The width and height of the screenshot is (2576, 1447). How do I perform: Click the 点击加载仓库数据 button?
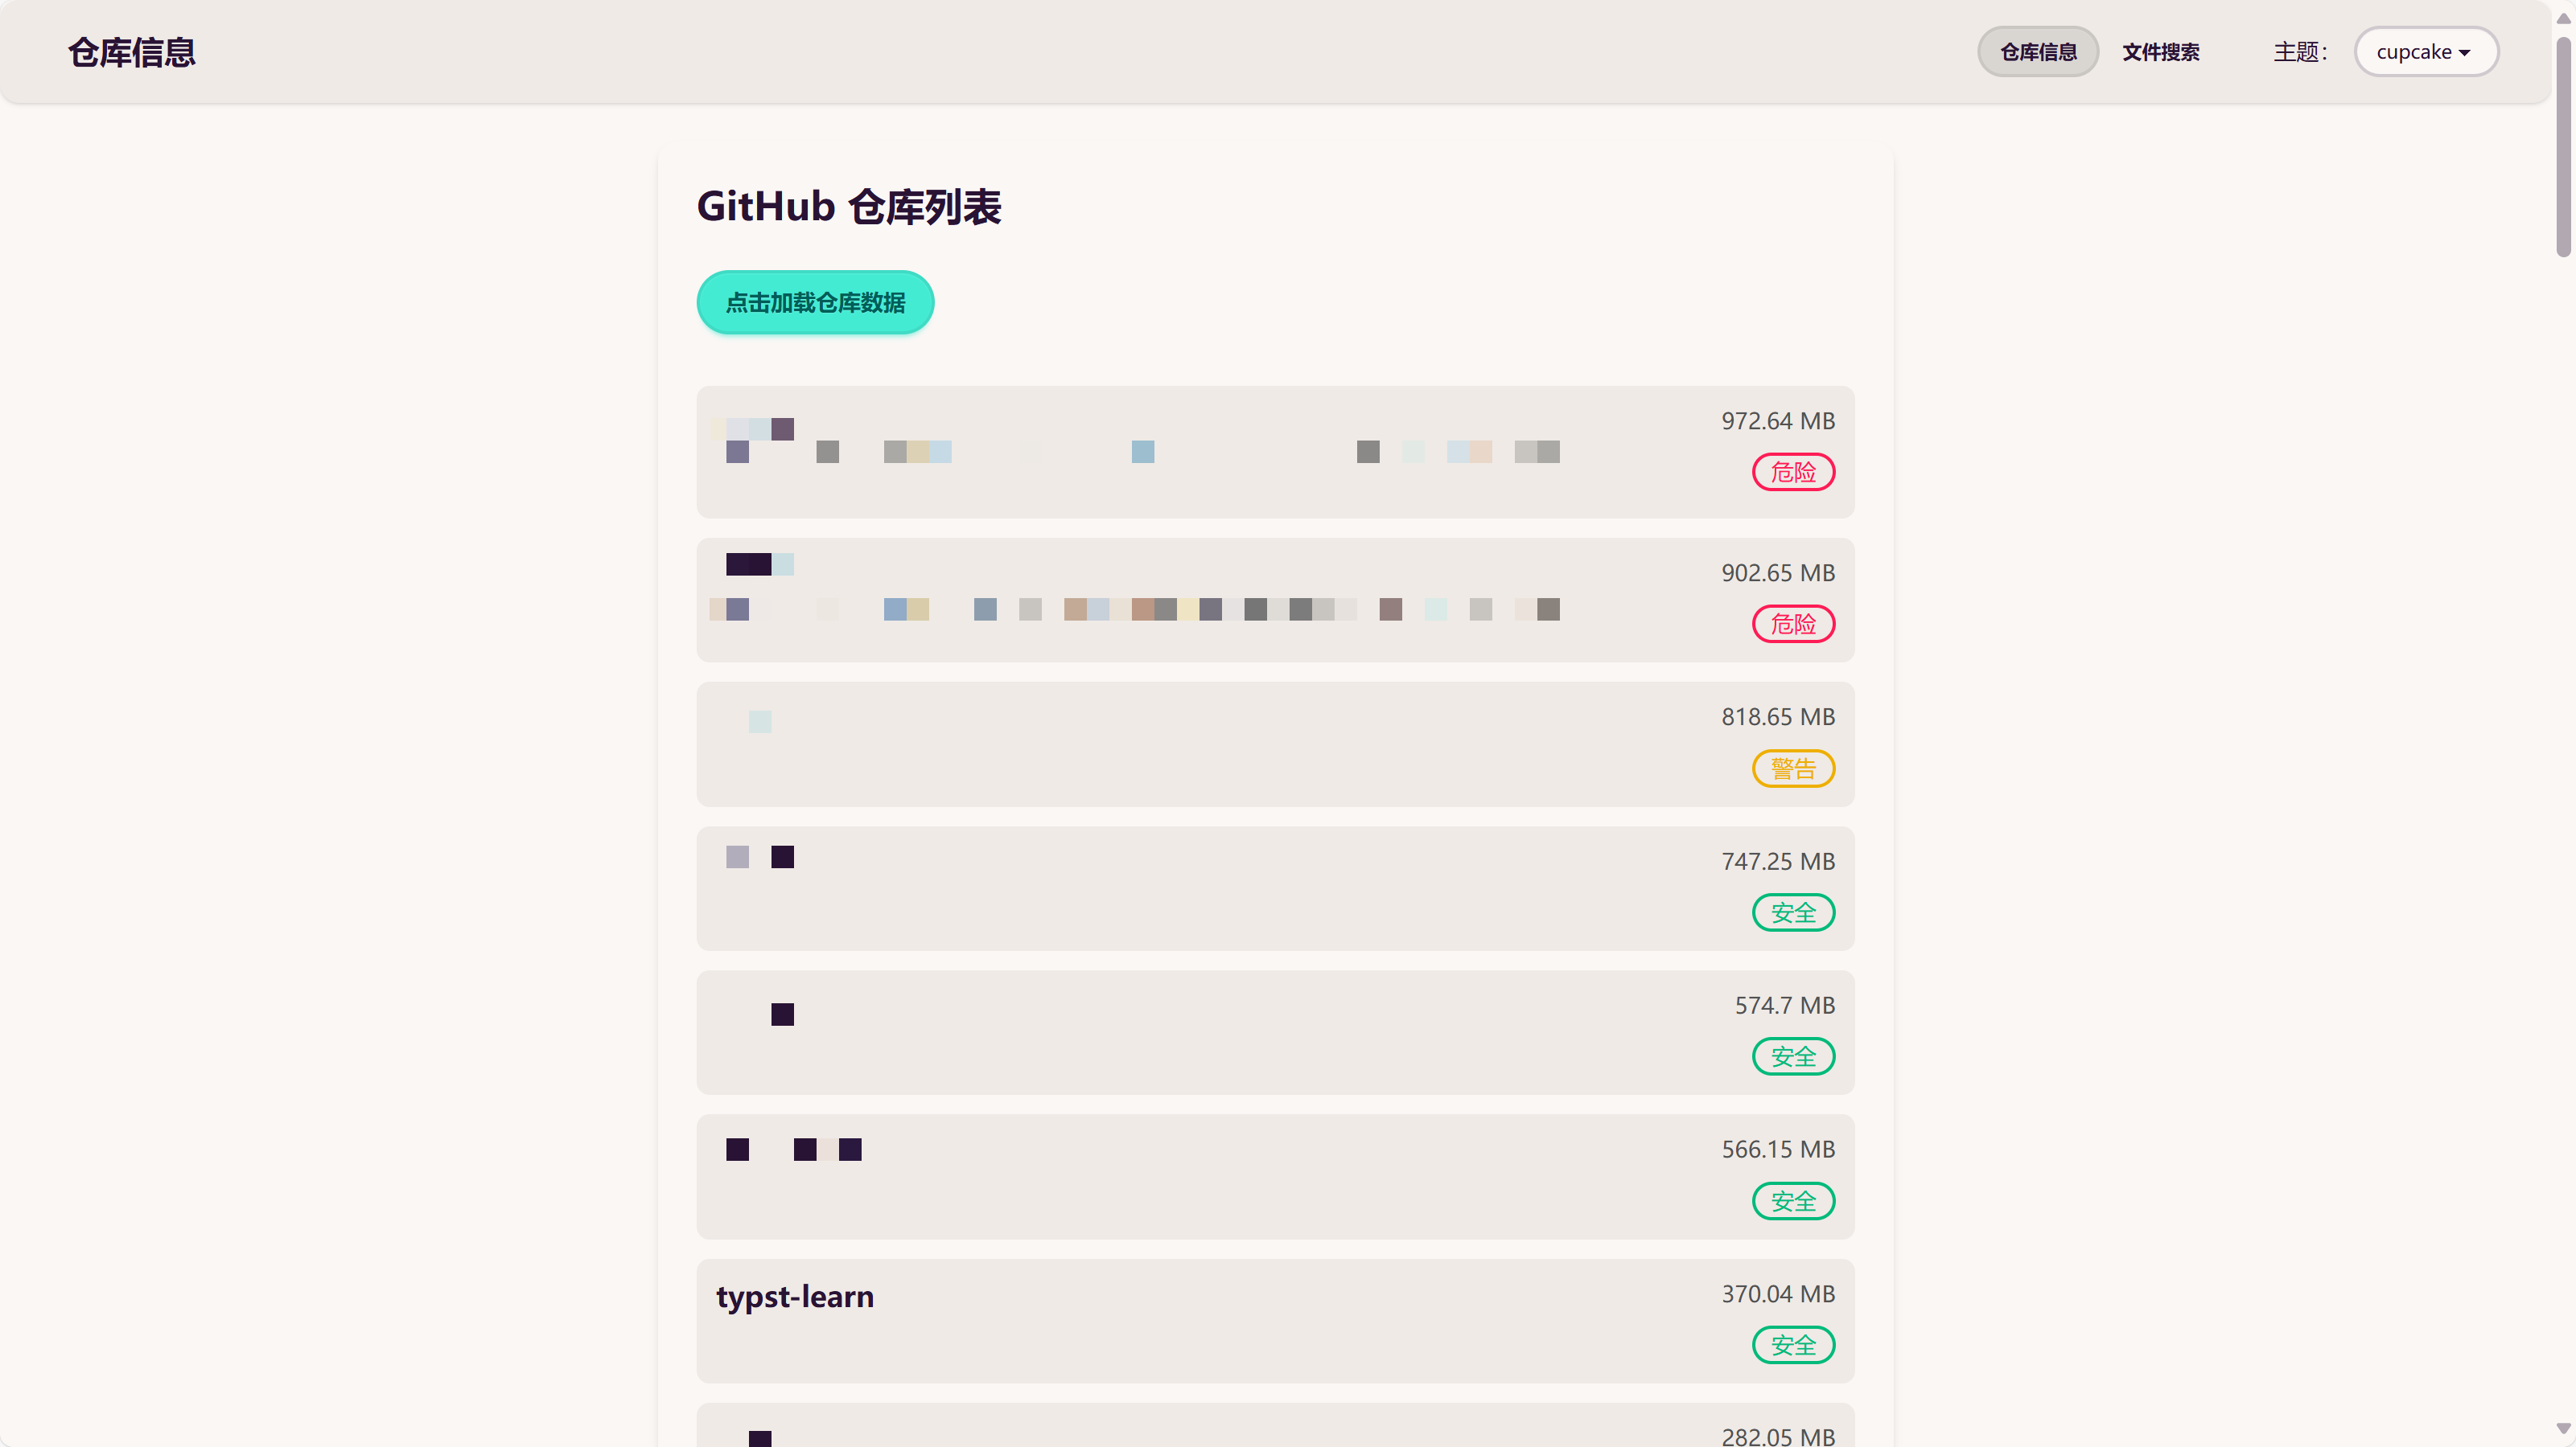click(x=815, y=301)
